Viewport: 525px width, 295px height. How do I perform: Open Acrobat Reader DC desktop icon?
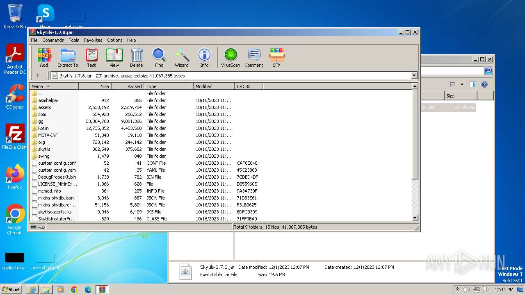(x=15, y=59)
